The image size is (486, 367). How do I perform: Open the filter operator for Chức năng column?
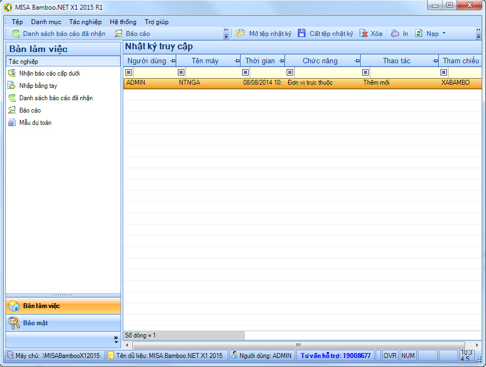290,72
